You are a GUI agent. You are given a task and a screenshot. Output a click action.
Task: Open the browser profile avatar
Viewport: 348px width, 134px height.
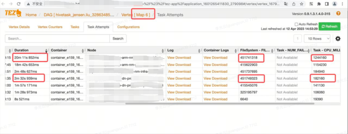[334, 4]
